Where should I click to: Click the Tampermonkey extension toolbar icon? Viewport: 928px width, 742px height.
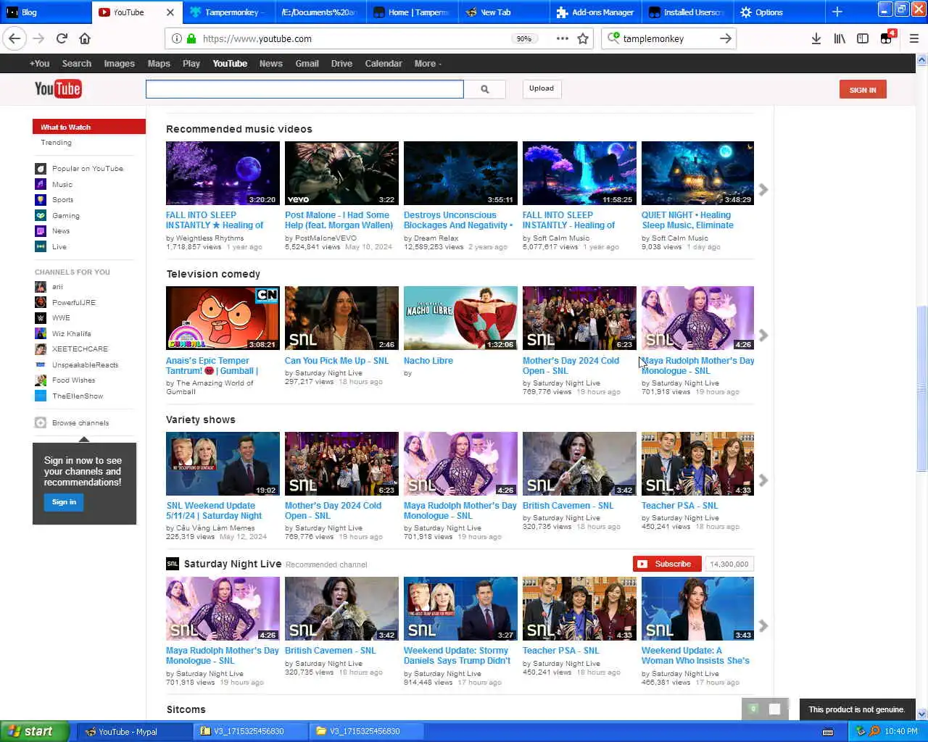[887, 38]
